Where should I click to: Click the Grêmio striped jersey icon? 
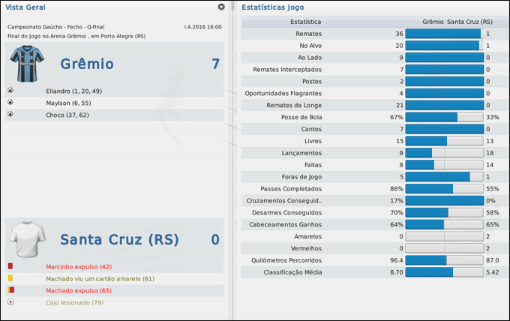point(28,64)
